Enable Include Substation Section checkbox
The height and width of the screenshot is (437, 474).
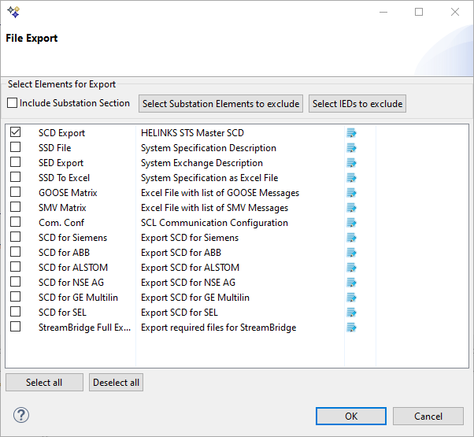[12, 103]
